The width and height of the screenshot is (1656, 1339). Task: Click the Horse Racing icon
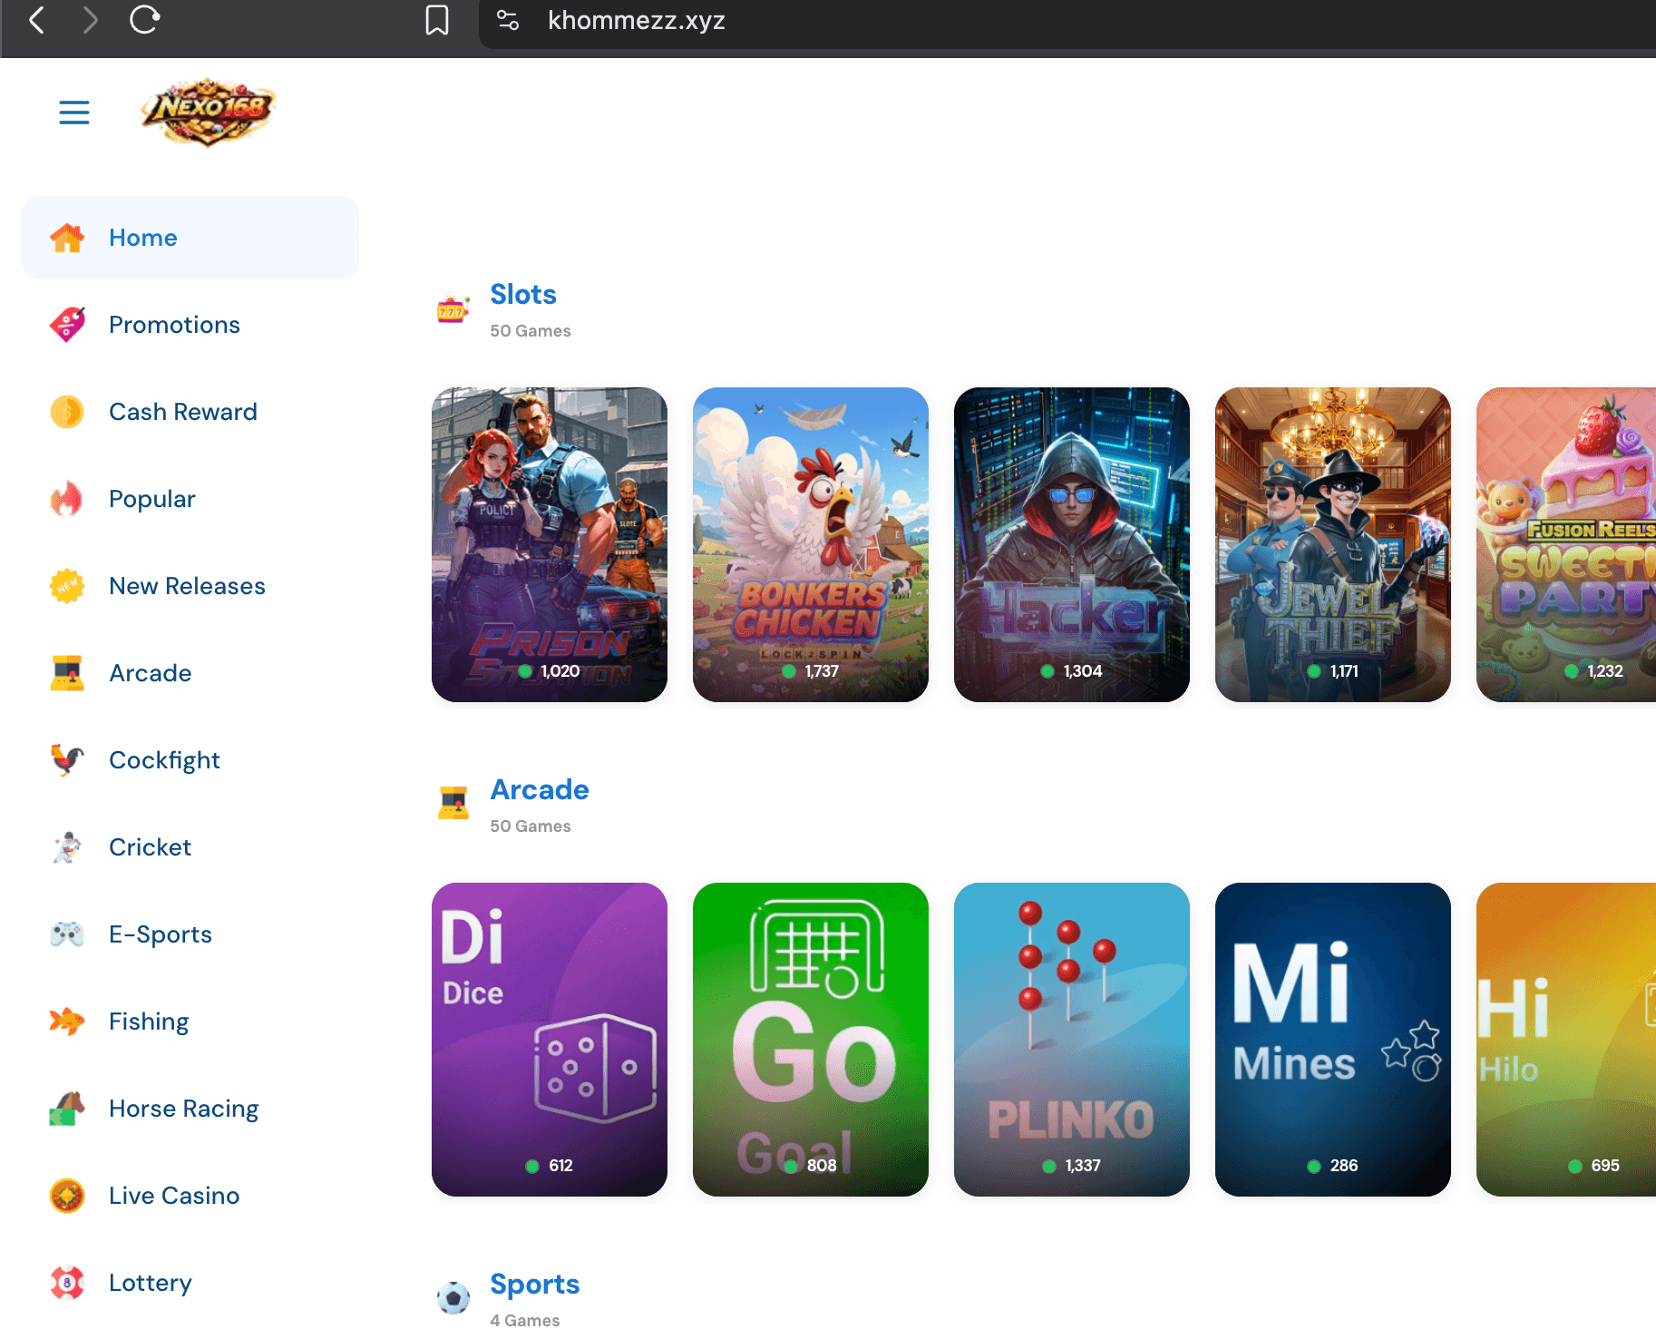(67, 1109)
